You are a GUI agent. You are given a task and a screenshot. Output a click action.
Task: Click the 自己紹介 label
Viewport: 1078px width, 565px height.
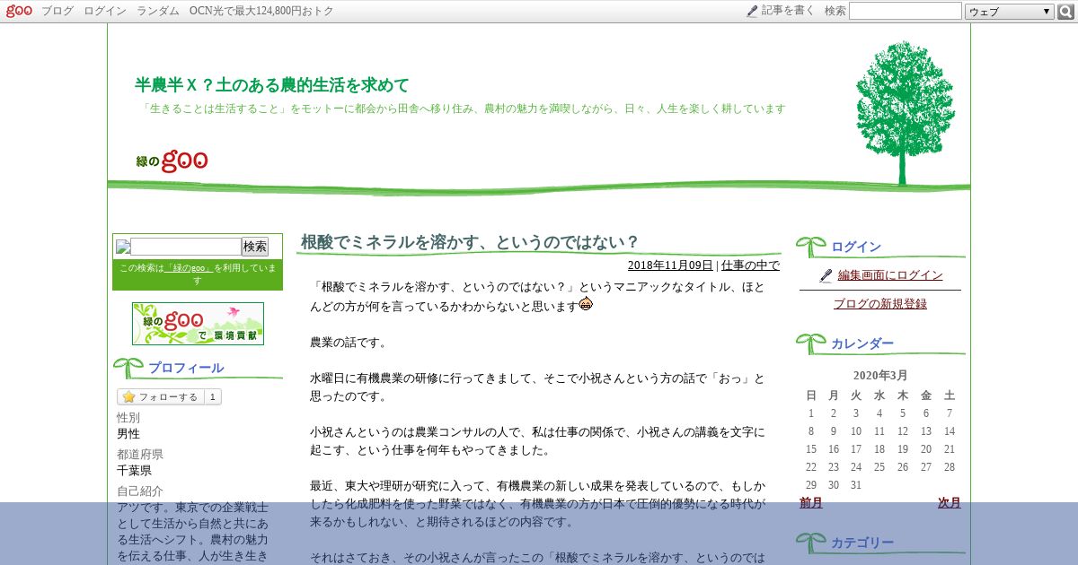140,491
